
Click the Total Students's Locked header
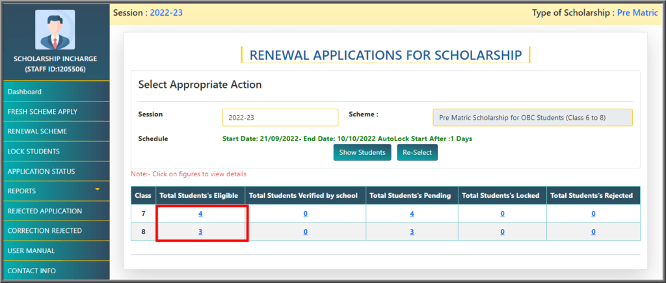tap(502, 195)
